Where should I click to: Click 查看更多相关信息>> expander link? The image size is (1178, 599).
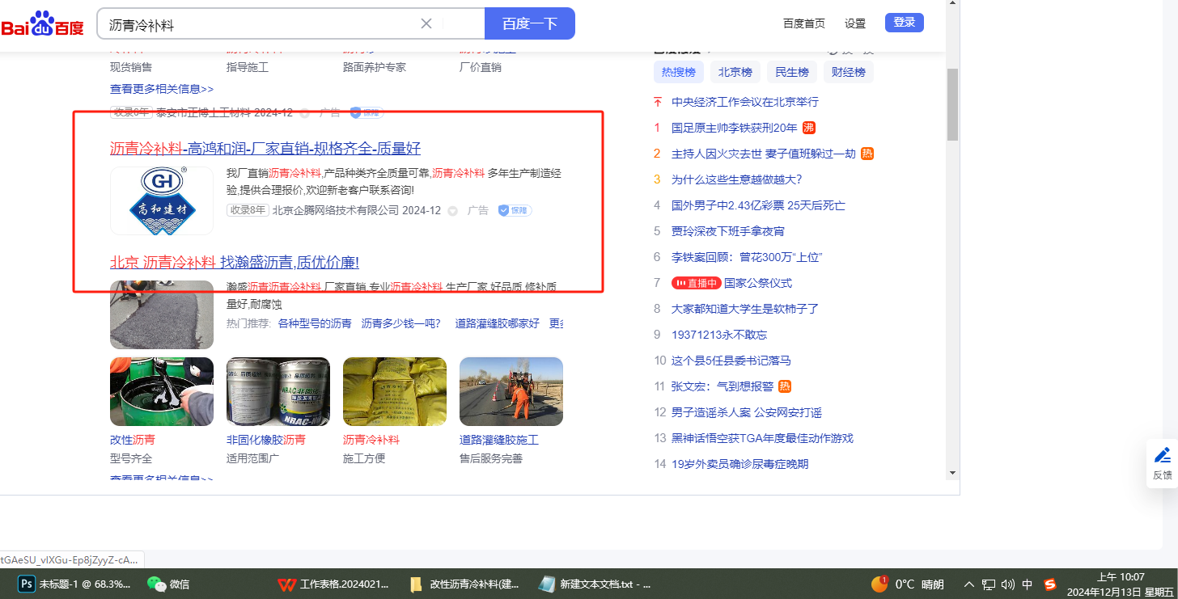(162, 89)
